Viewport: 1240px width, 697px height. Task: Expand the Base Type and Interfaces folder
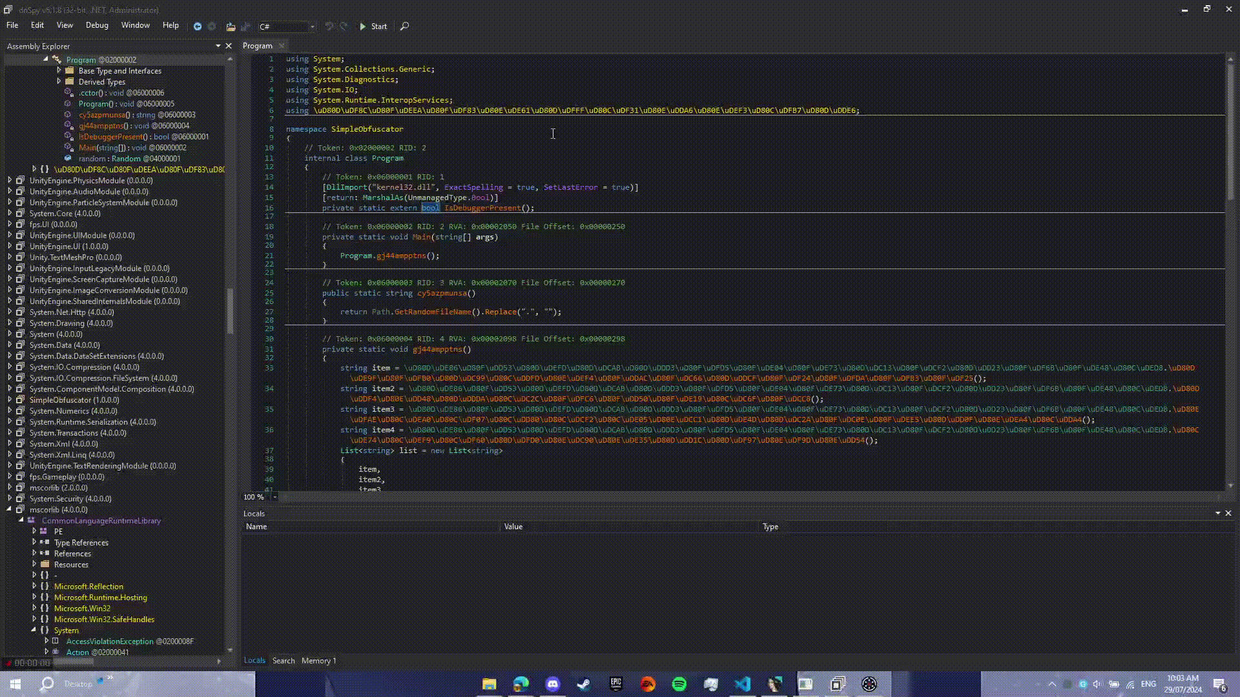click(x=59, y=71)
